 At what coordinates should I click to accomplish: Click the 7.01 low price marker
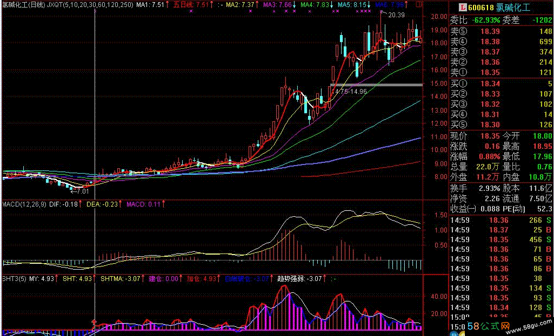80,191
